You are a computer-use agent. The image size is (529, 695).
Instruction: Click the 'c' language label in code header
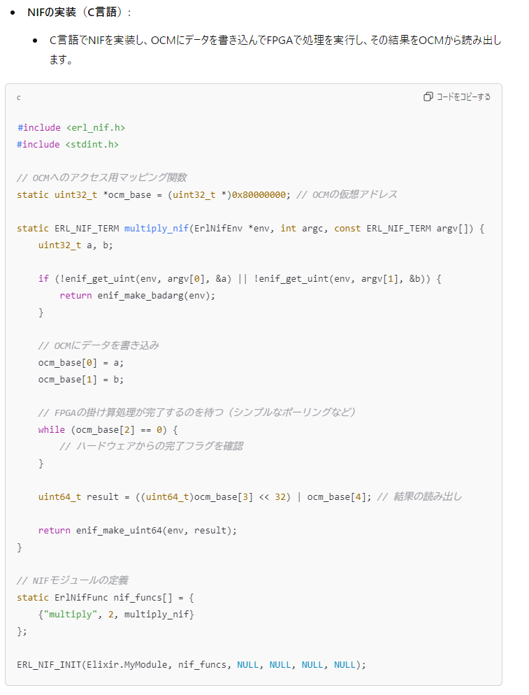coord(19,97)
